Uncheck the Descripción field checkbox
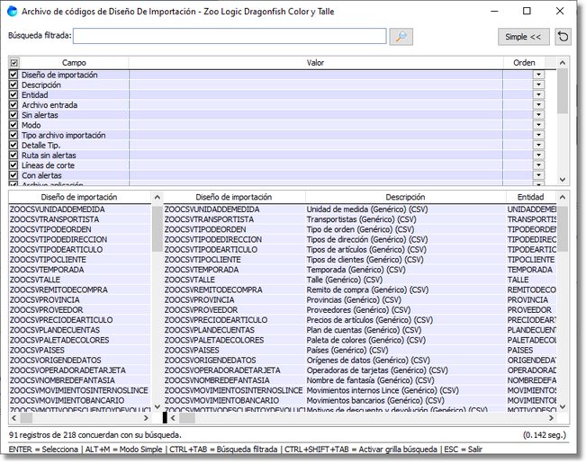The width and height of the screenshot is (586, 463). [14, 85]
